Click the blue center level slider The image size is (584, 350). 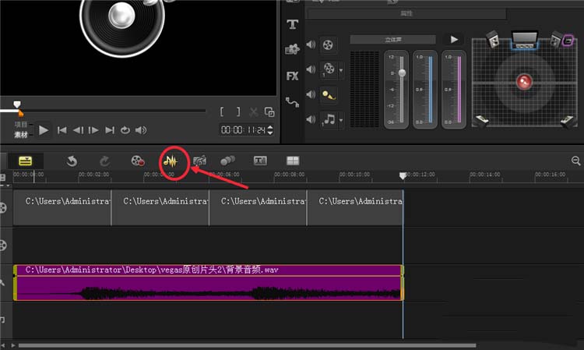(x=430, y=89)
